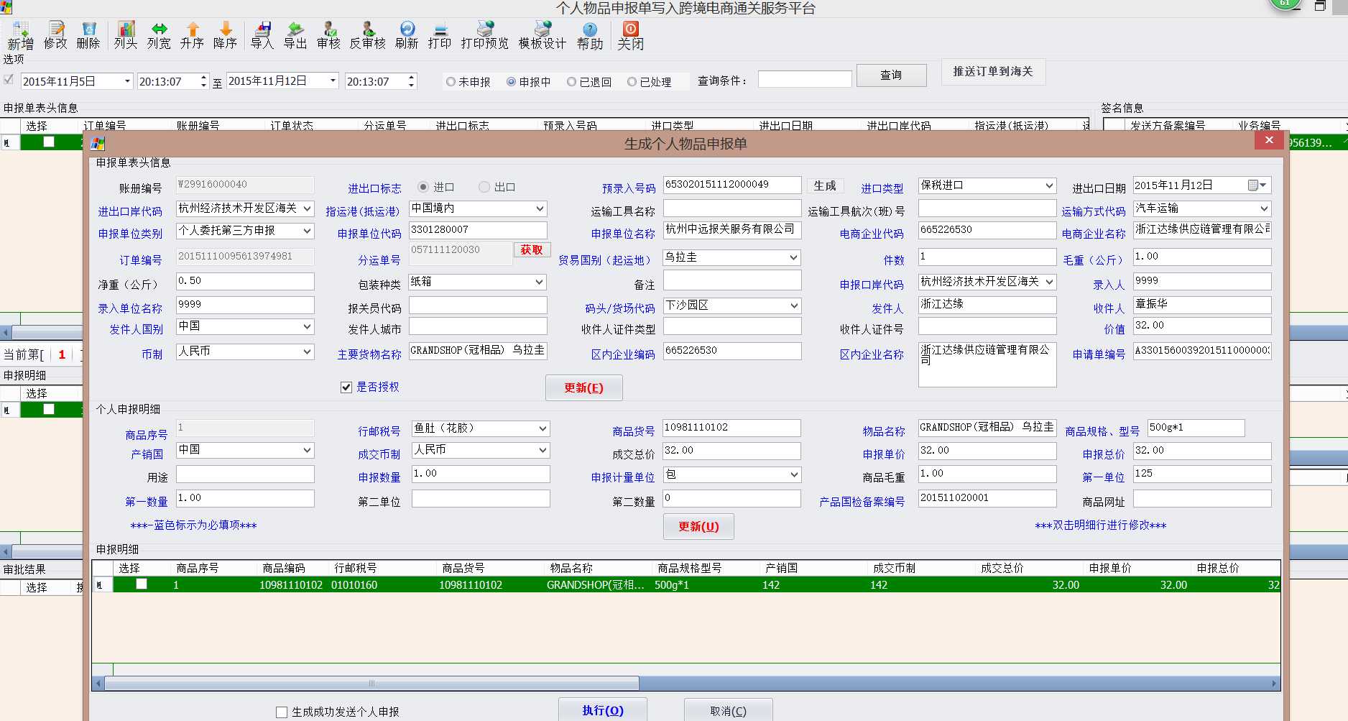Image resolution: width=1348 pixels, height=721 pixels.
Task: Expand the 指运港(抵运港) dropdown
Action: pos(540,208)
